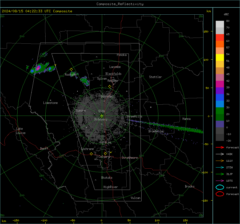Select the light gray top swatch below 80
The image size is (240, 224).
coord(220,24)
